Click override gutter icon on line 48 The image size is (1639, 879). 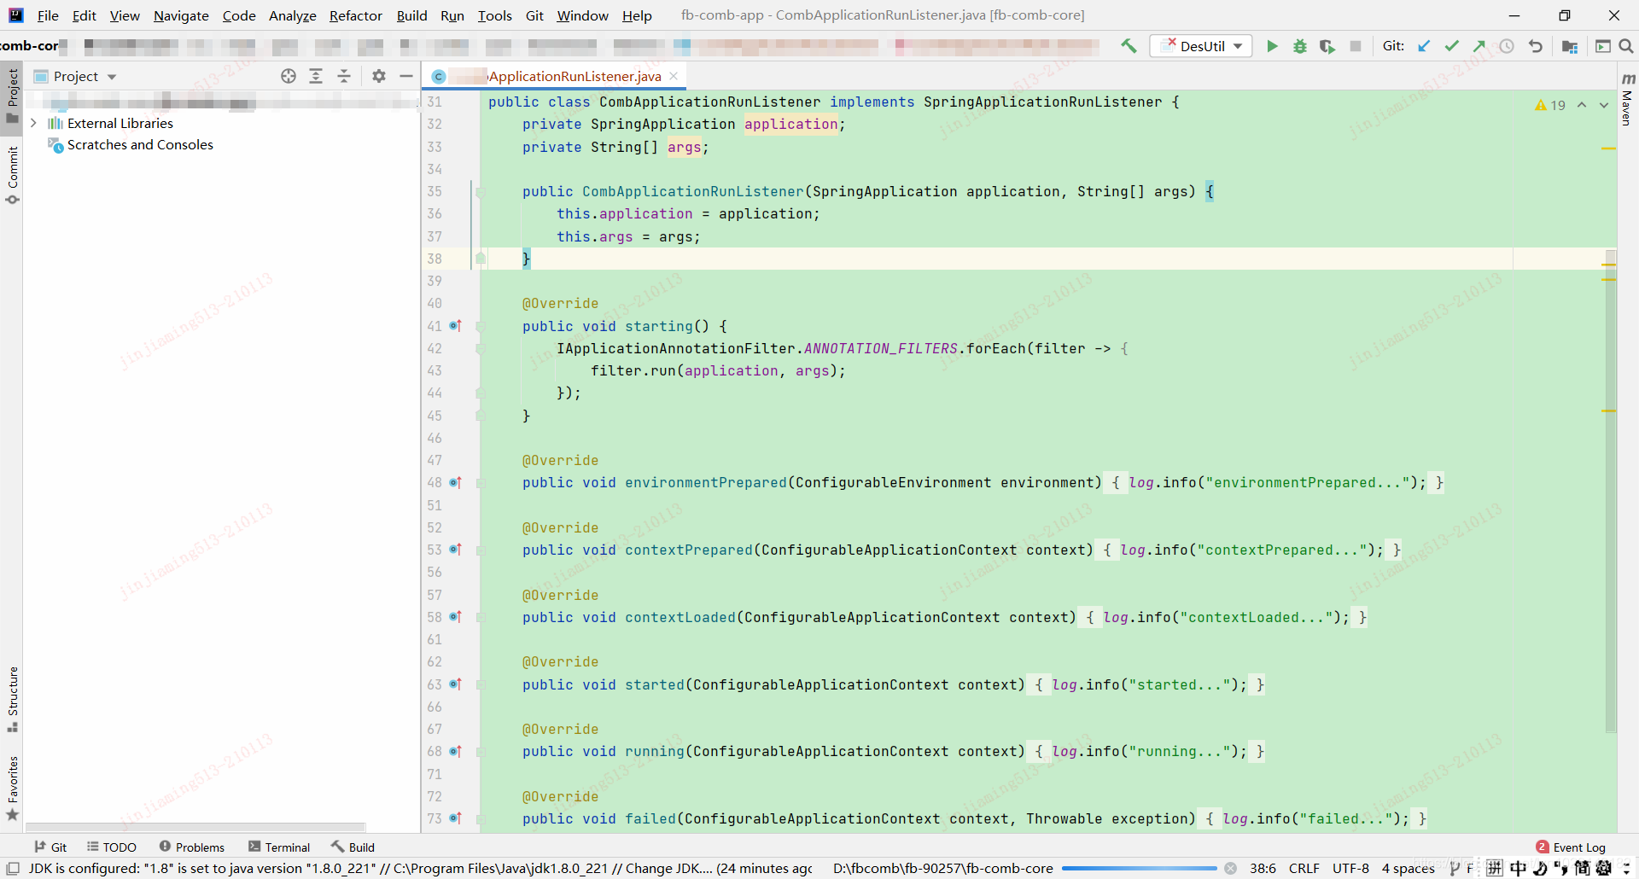tap(456, 482)
